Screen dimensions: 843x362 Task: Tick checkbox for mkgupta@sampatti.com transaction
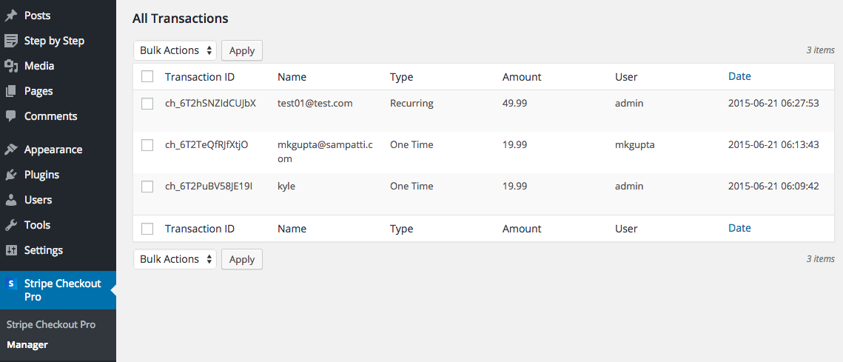[147, 145]
